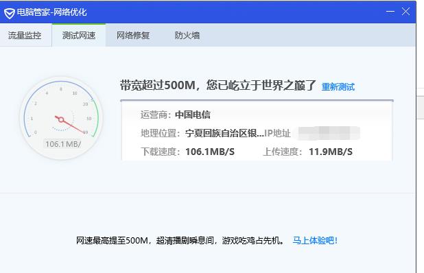Image resolution: width=424 pixels, height=273 pixels.
Task: Click the 106.1MB/S download speed value
Action: click(x=210, y=152)
